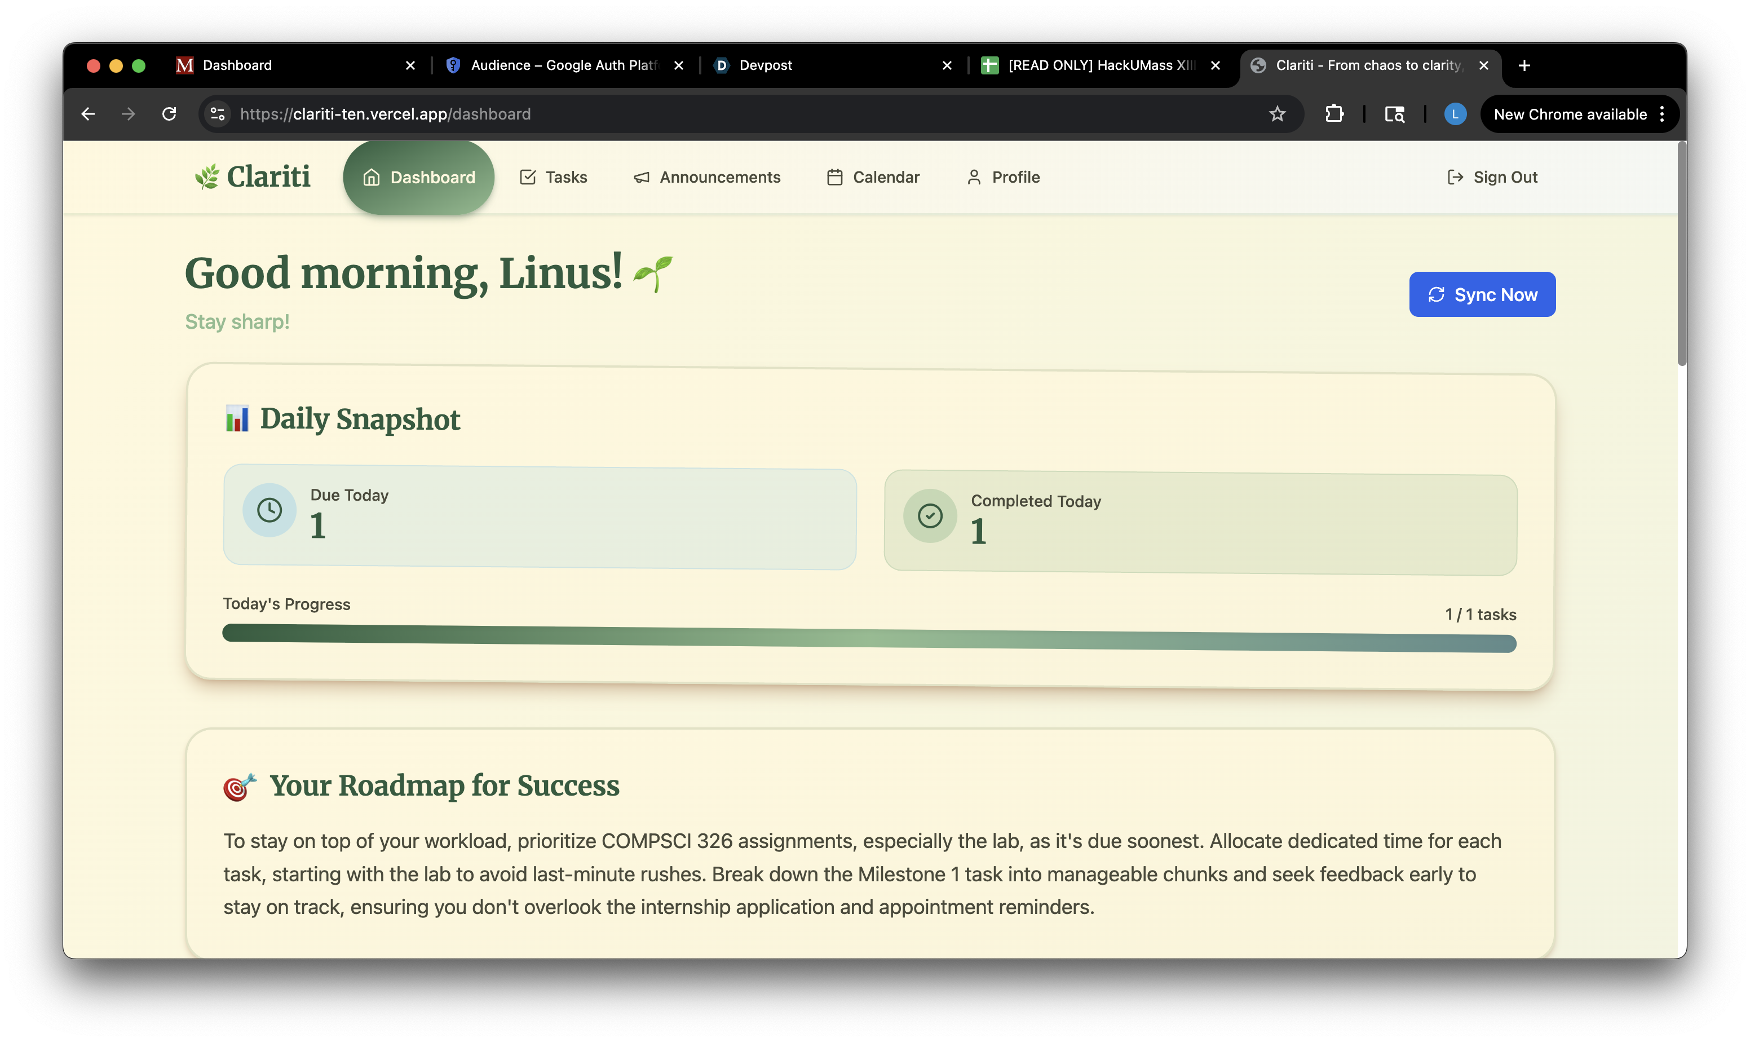Viewport: 1750px width, 1042px height.
Task: Click Today's Progress bar
Action: point(869,638)
